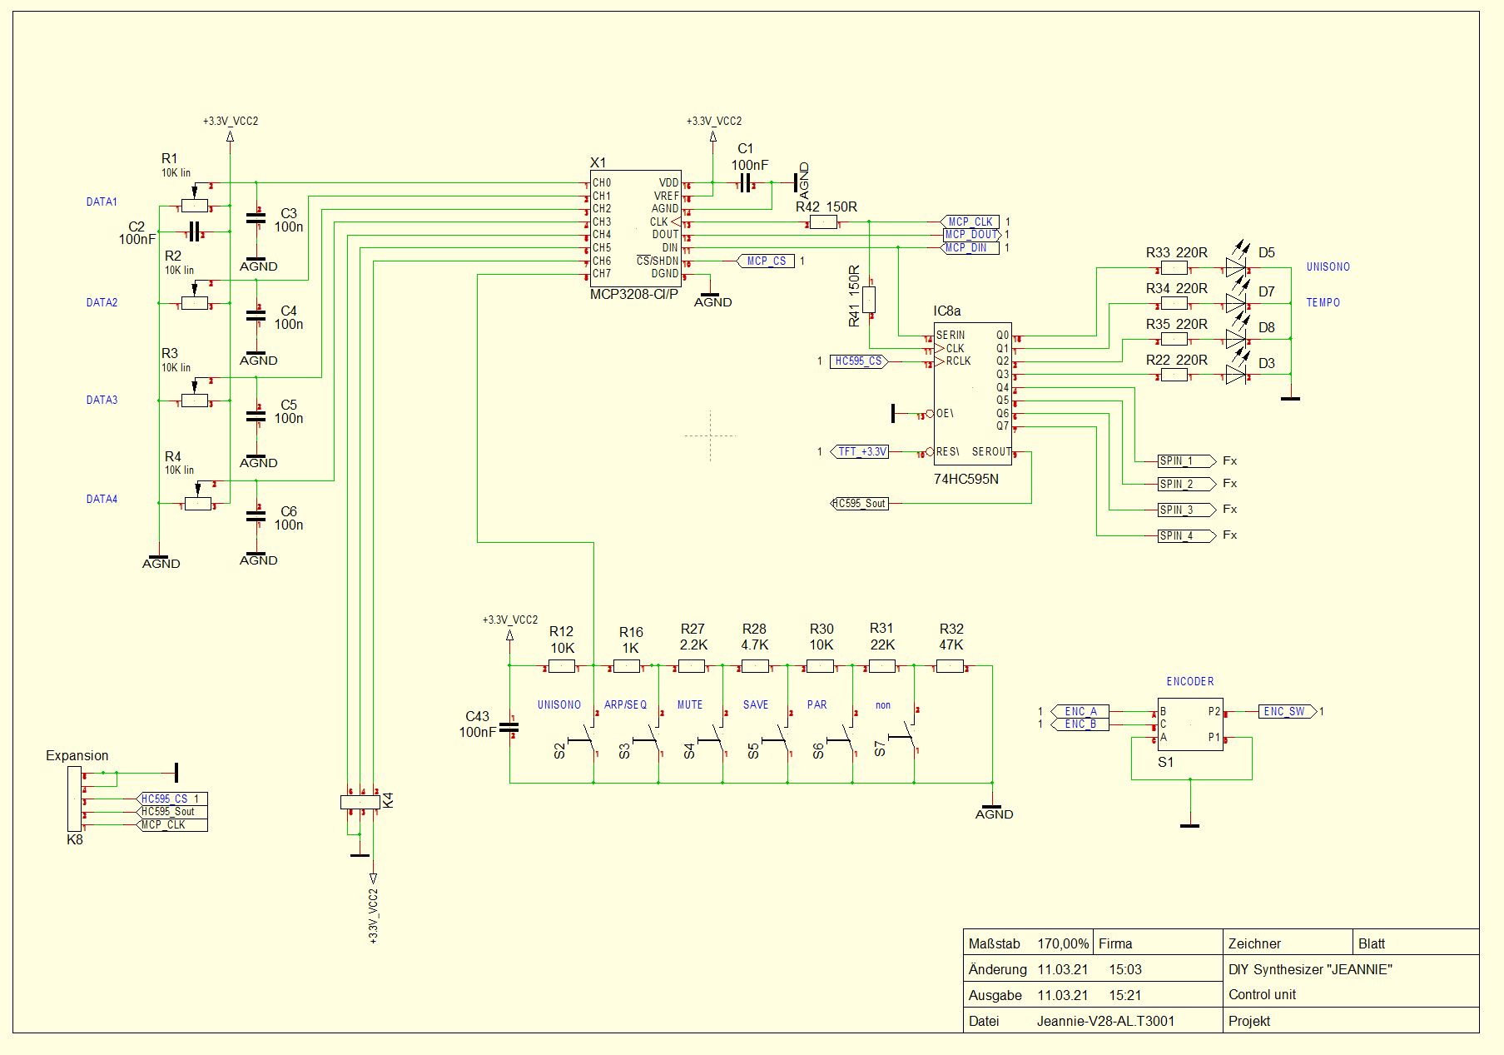Click the HC595_CS label near RCLK

[859, 361]
